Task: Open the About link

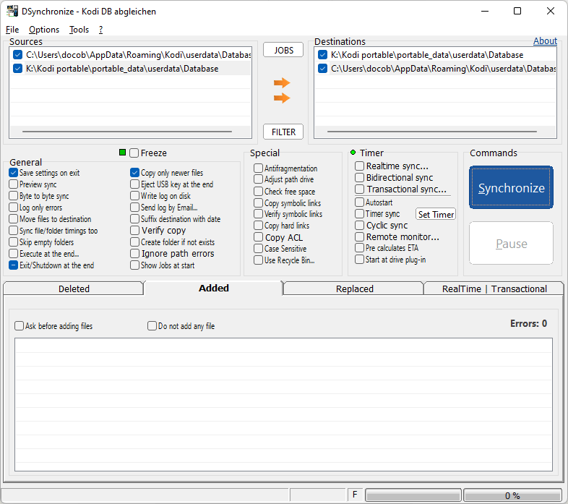Action: (545, 41)
